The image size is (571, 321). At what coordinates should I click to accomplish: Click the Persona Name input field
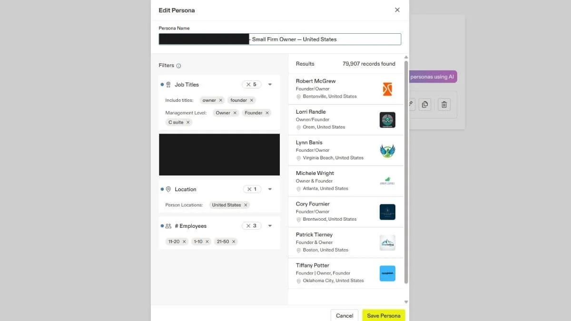pos(280,39)
